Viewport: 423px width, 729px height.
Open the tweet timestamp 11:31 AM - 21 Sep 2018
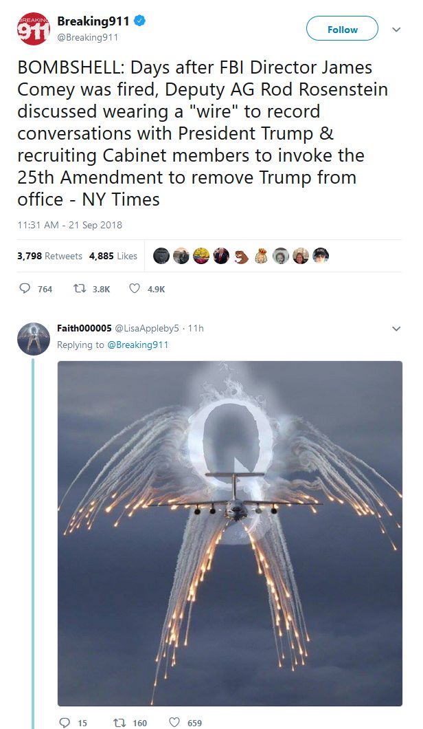point(69,225)
